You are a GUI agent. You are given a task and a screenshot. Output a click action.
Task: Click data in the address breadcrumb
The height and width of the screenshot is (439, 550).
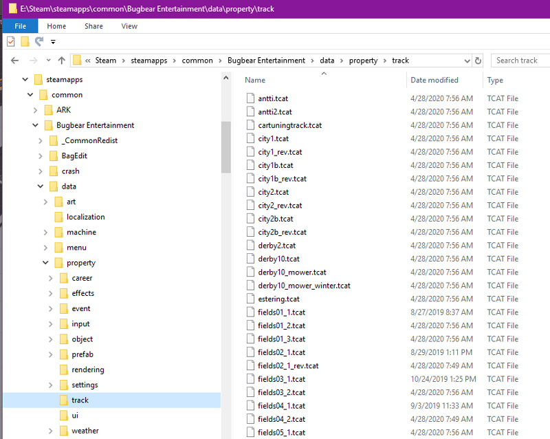pos(327,61)
